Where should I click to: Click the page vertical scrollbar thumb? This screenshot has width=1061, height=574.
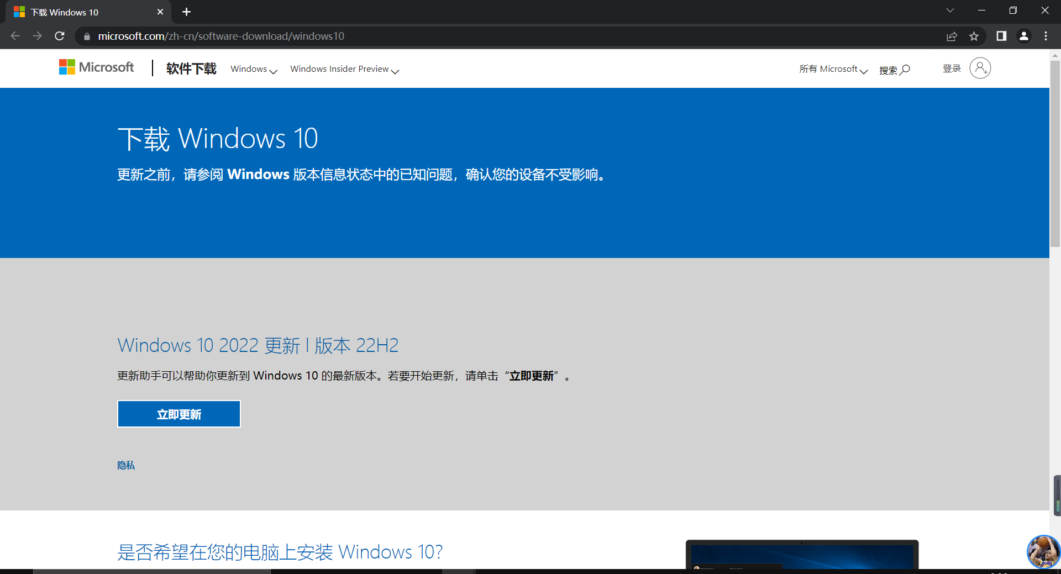click(1055, 154)
